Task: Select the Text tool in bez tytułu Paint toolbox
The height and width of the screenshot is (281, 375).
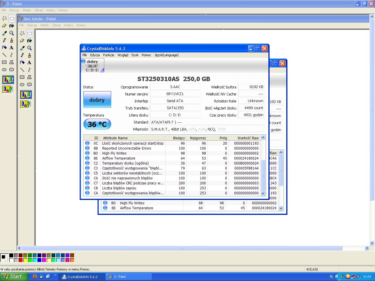Action: pos(30,63)
